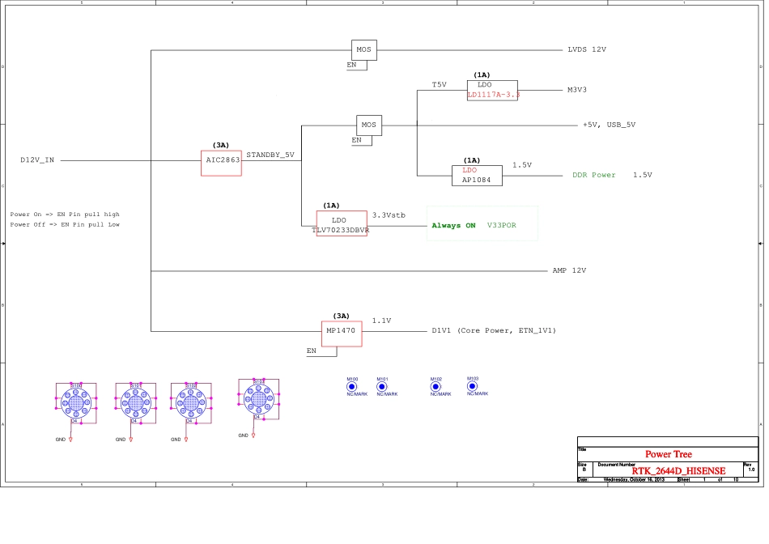Select the green DDR Power label
The image size is (769, 544).
click(593, 175)
